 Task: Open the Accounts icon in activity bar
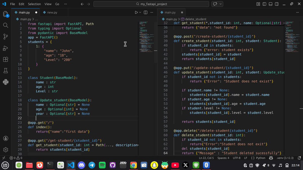pos(6,138)
